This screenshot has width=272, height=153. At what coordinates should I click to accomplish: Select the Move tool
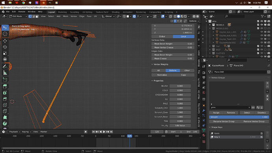[5, 41]
